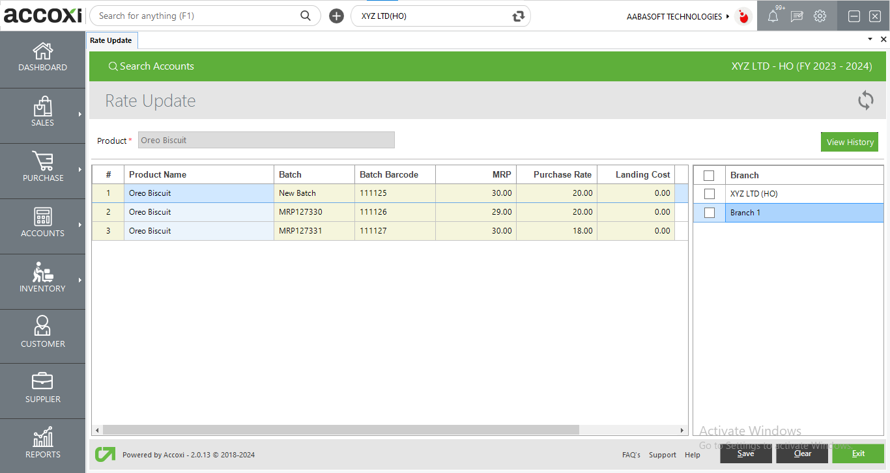The image size is (890, 473).
Task: Click the search magnifier icon
Action: [306, 16]
